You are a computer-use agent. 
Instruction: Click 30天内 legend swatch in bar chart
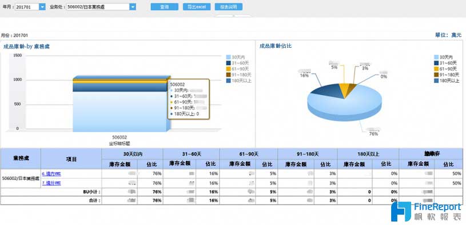coord(228,57)
